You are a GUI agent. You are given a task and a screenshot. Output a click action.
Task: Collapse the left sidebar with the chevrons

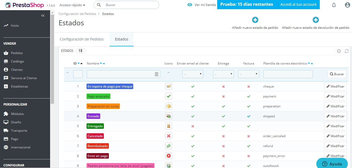point(43,15)
